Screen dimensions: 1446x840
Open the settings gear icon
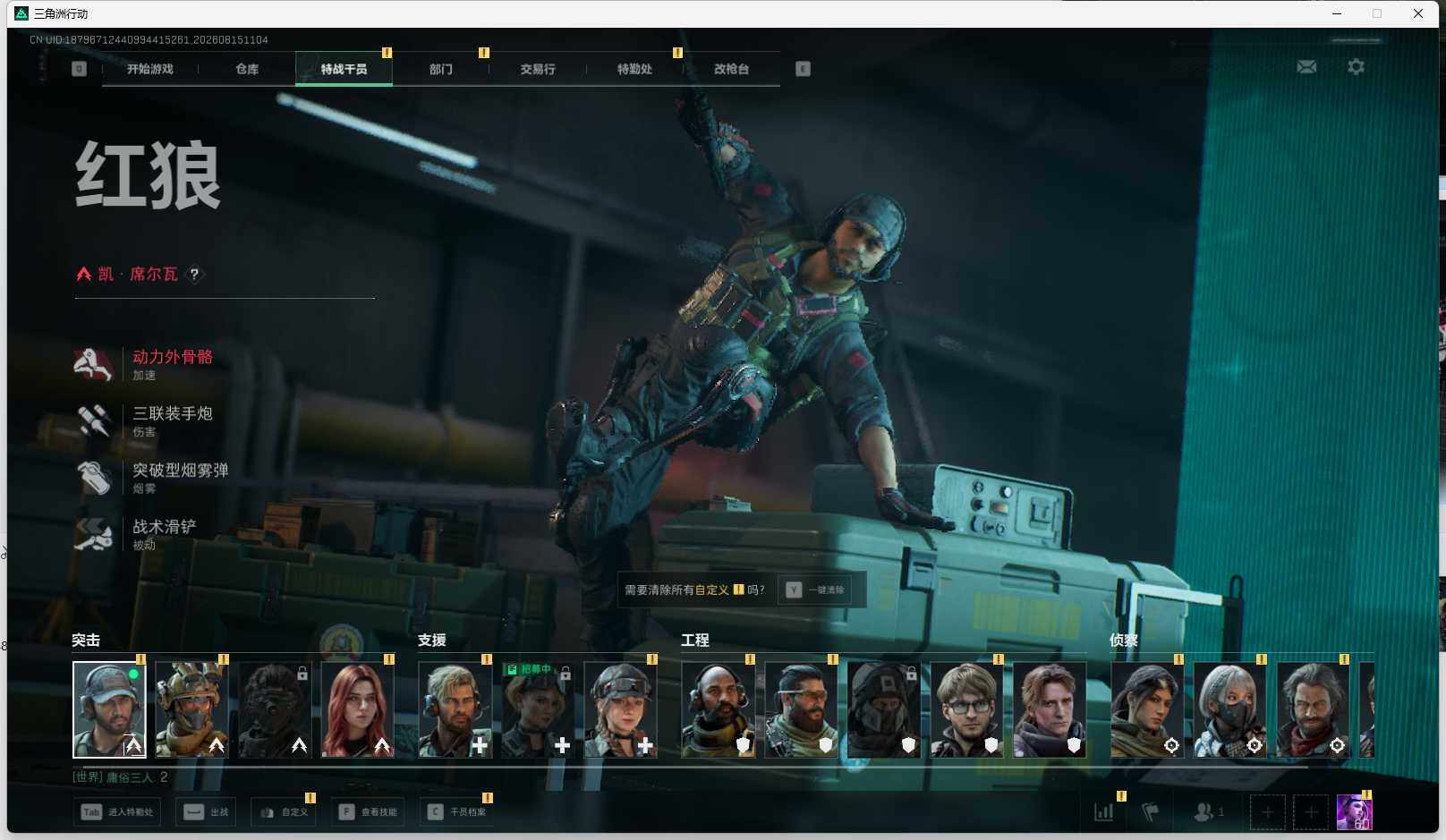pyautogui.click(x=1356, y=67)
